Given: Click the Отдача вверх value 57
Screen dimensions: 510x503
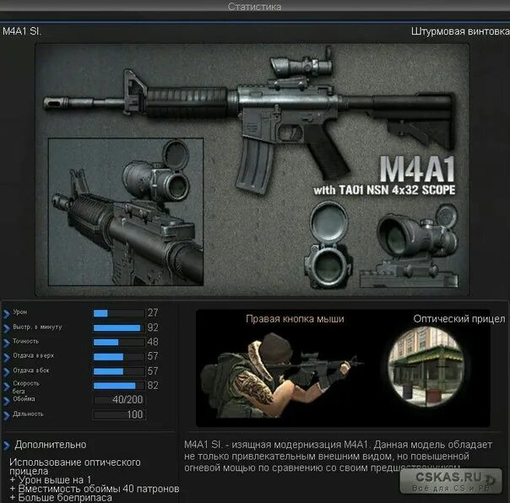Looking at the screenshot, I should coord(153,356).
